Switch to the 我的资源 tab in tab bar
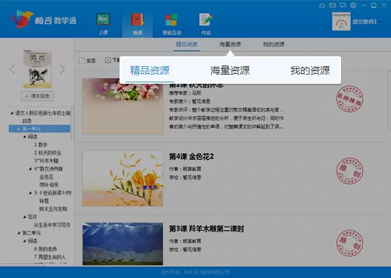Image resolution: width=391 pixels, height=278 pixels. (x=274, y=44)
